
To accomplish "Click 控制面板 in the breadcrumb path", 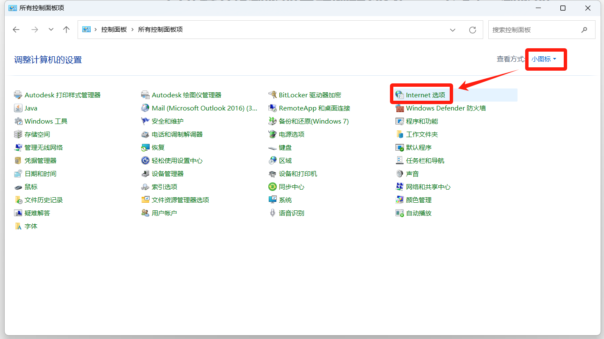I will (114, 30).
